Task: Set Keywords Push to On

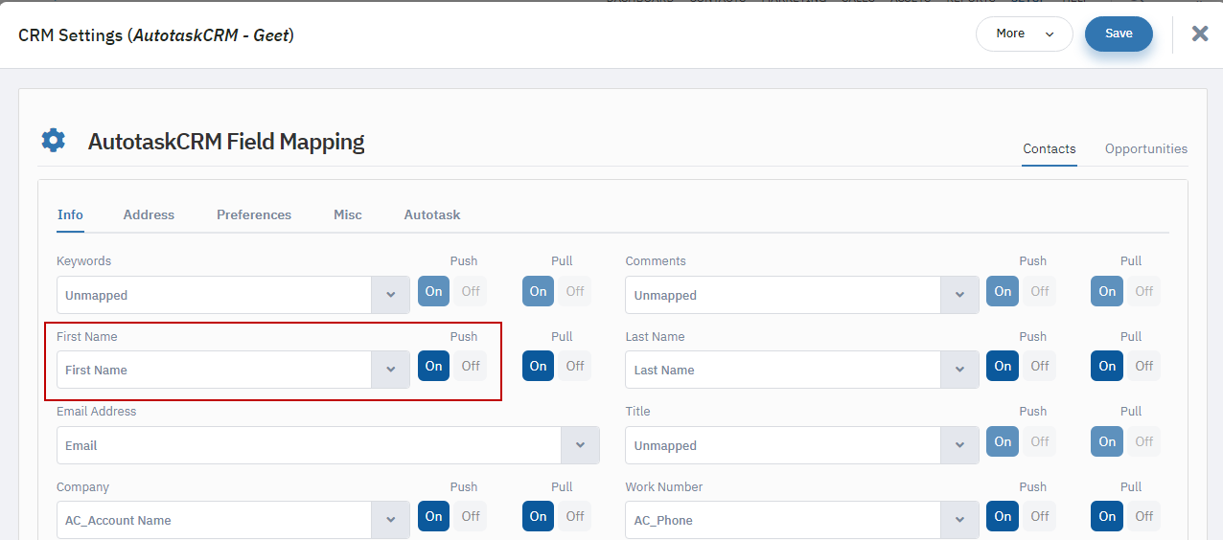Action: coord(433,291)
